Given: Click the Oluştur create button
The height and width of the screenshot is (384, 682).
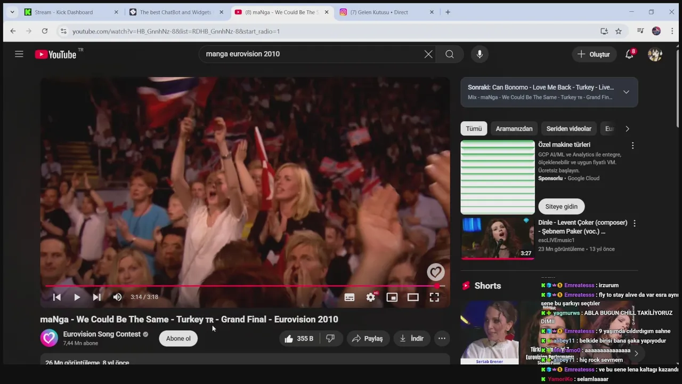Looking at the screenshot, I should pyautogui.click(x=594, y=54).
